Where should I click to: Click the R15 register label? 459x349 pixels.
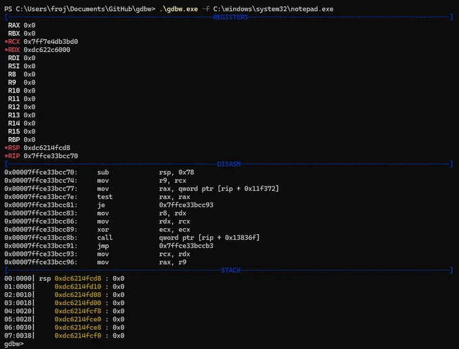pos(13,132)
